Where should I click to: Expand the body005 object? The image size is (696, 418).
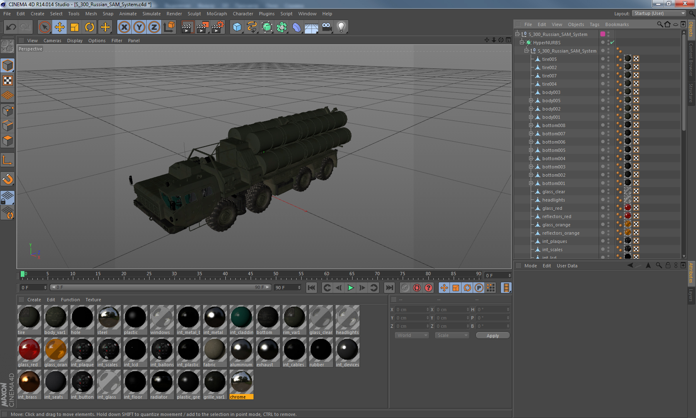click(531, 101)
